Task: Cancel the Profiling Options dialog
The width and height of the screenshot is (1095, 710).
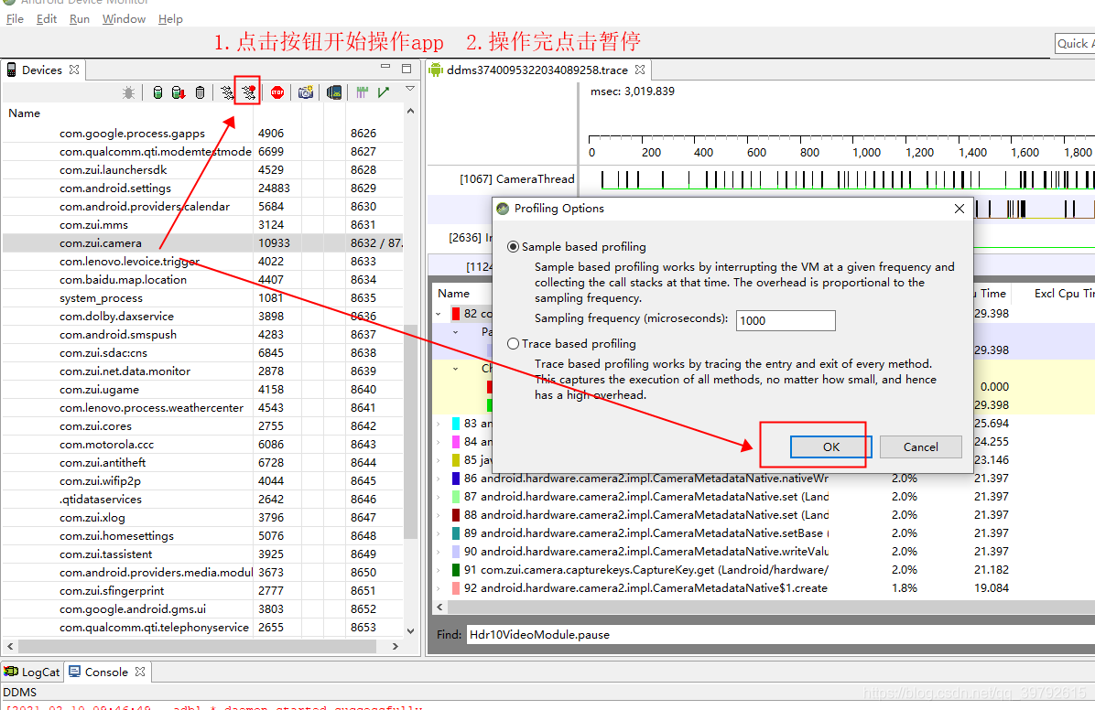Action: [x=920, y=446]
